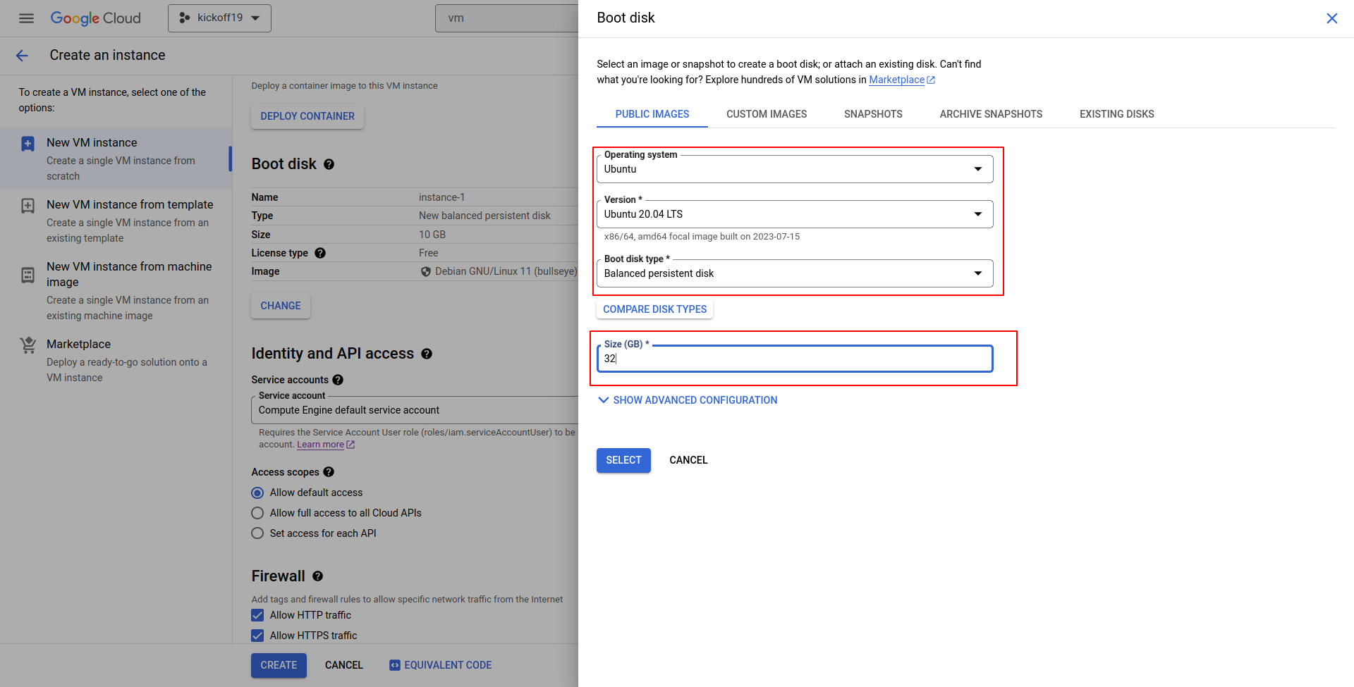Viewport: 1354px width, 687px height.
Task: Toggle Allow HTTPS traffic checkbox
Action: [x=257, y=636]
